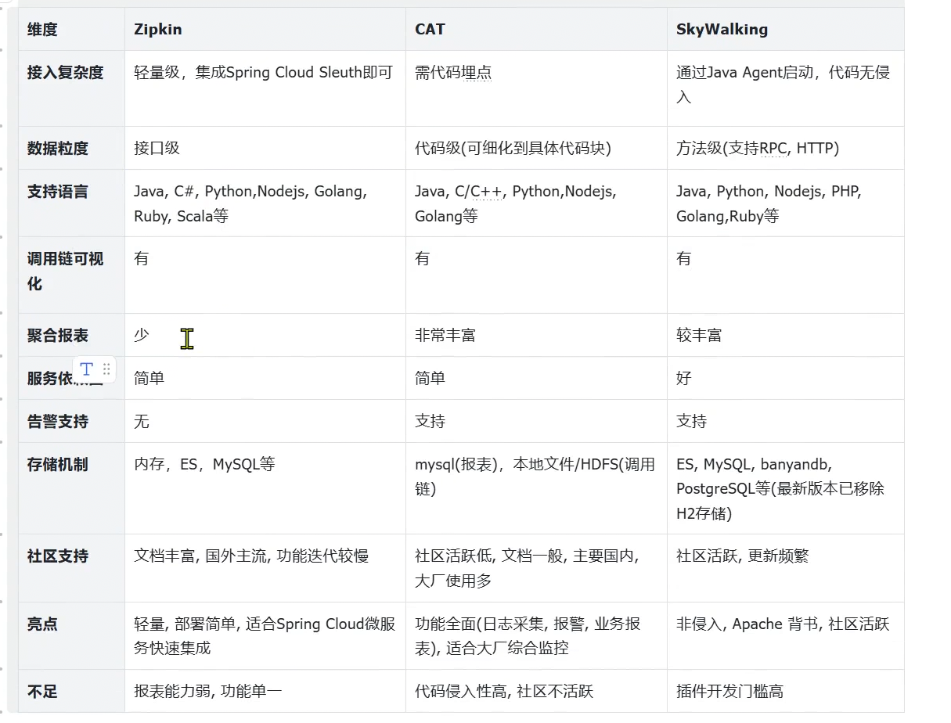Select the 调用链可视化 row label
This screenshot has height=723, width=951.
[65, 271]
